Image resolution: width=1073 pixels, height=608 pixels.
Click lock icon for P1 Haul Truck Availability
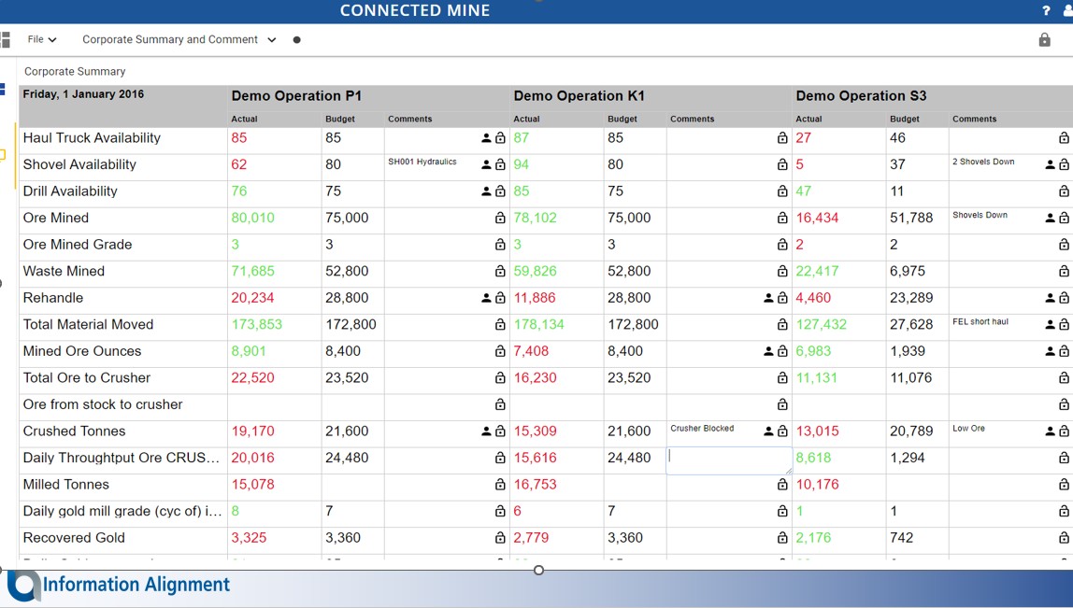(x=500, y=137)
